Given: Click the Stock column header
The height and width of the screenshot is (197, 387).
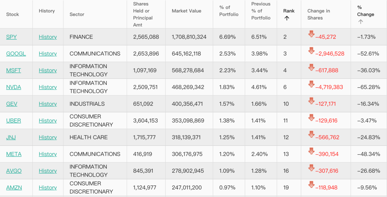Looking at the screenshot, I should click(13, 14).
